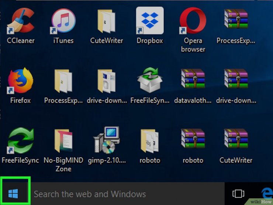Select the iTunes desktop shortcut
Screen dimensions: 273x205
63,21
